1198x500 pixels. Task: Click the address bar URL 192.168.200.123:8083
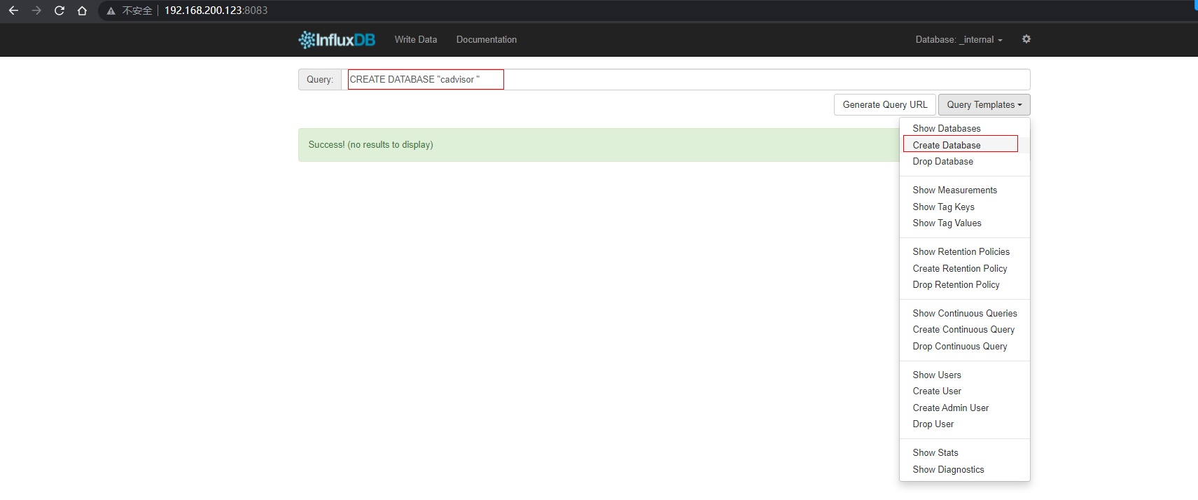pos(216,11)
